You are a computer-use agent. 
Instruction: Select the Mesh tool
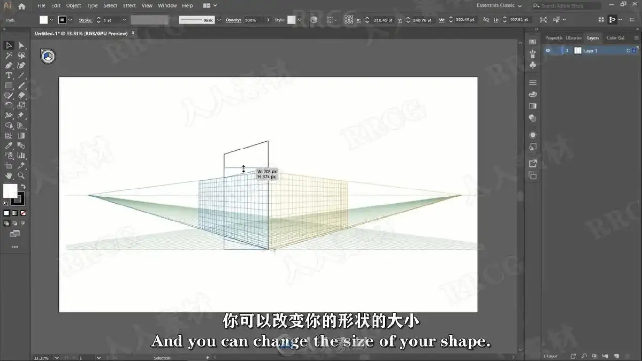coord(9,135)
